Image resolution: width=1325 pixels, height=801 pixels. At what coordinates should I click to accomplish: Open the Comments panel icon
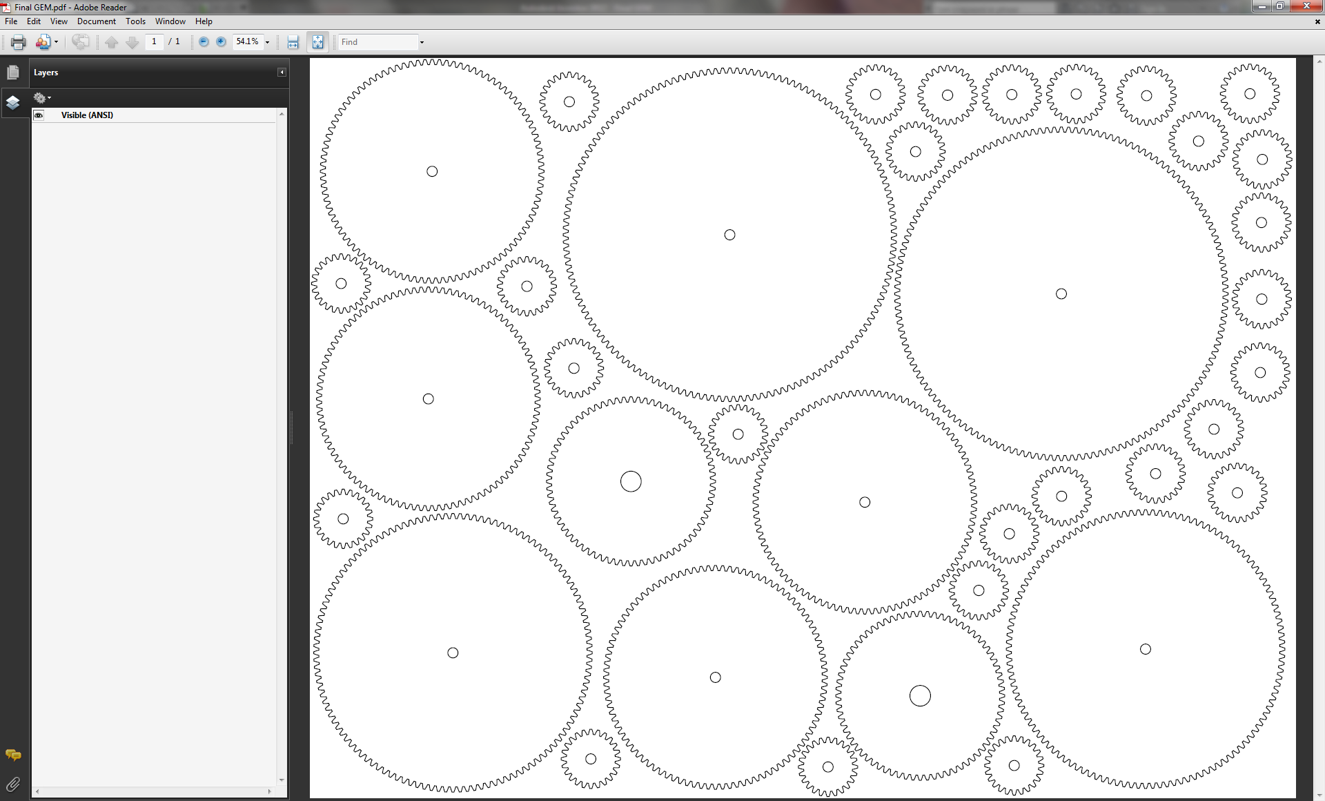(x=13, y=755)
